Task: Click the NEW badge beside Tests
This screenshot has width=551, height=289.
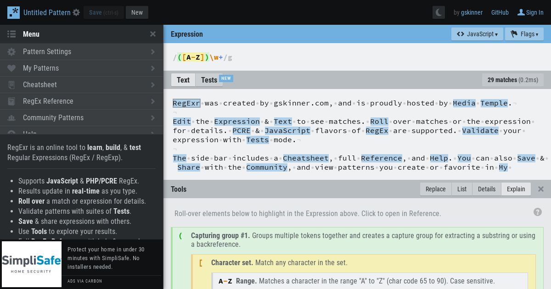Action: [226, 78]
